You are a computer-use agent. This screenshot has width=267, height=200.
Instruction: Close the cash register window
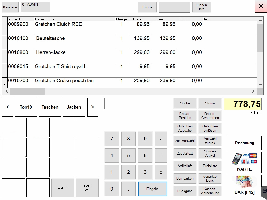click(x=261, y=6)
